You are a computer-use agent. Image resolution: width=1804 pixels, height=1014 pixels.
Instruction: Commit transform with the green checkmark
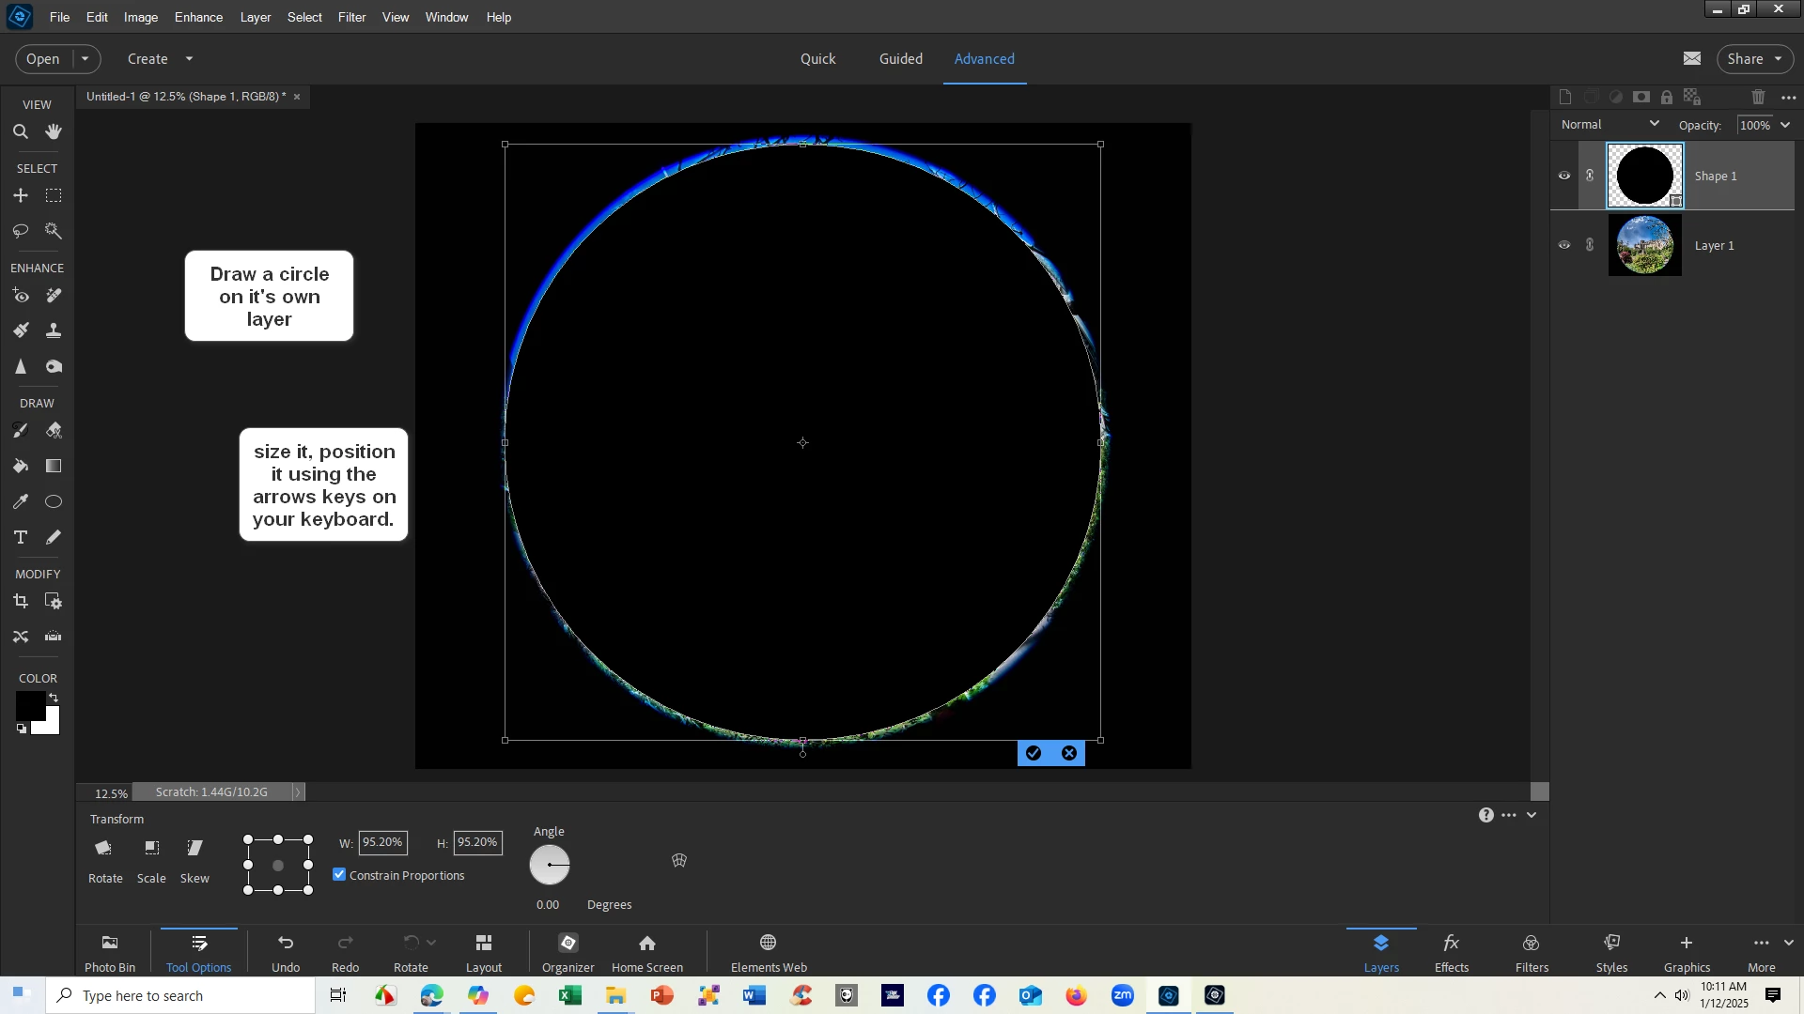point(1034,754)
